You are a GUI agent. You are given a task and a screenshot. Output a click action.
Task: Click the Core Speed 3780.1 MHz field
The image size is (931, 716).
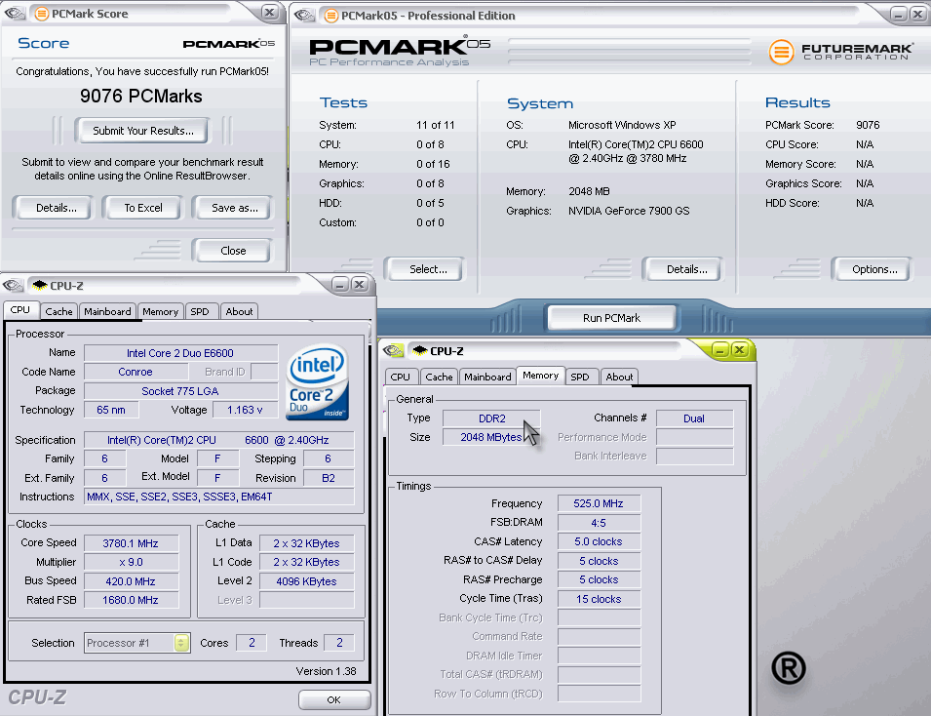(x=131, y=543)
